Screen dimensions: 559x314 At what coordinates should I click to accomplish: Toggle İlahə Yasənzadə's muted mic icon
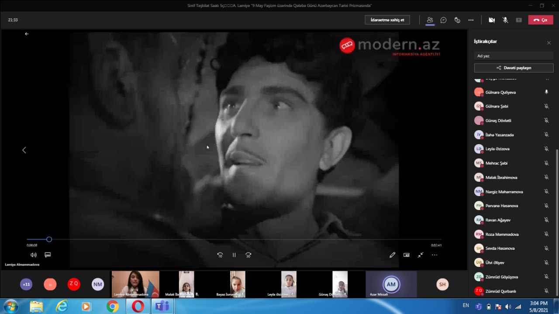pyautogui.click(x=546, y=135)
